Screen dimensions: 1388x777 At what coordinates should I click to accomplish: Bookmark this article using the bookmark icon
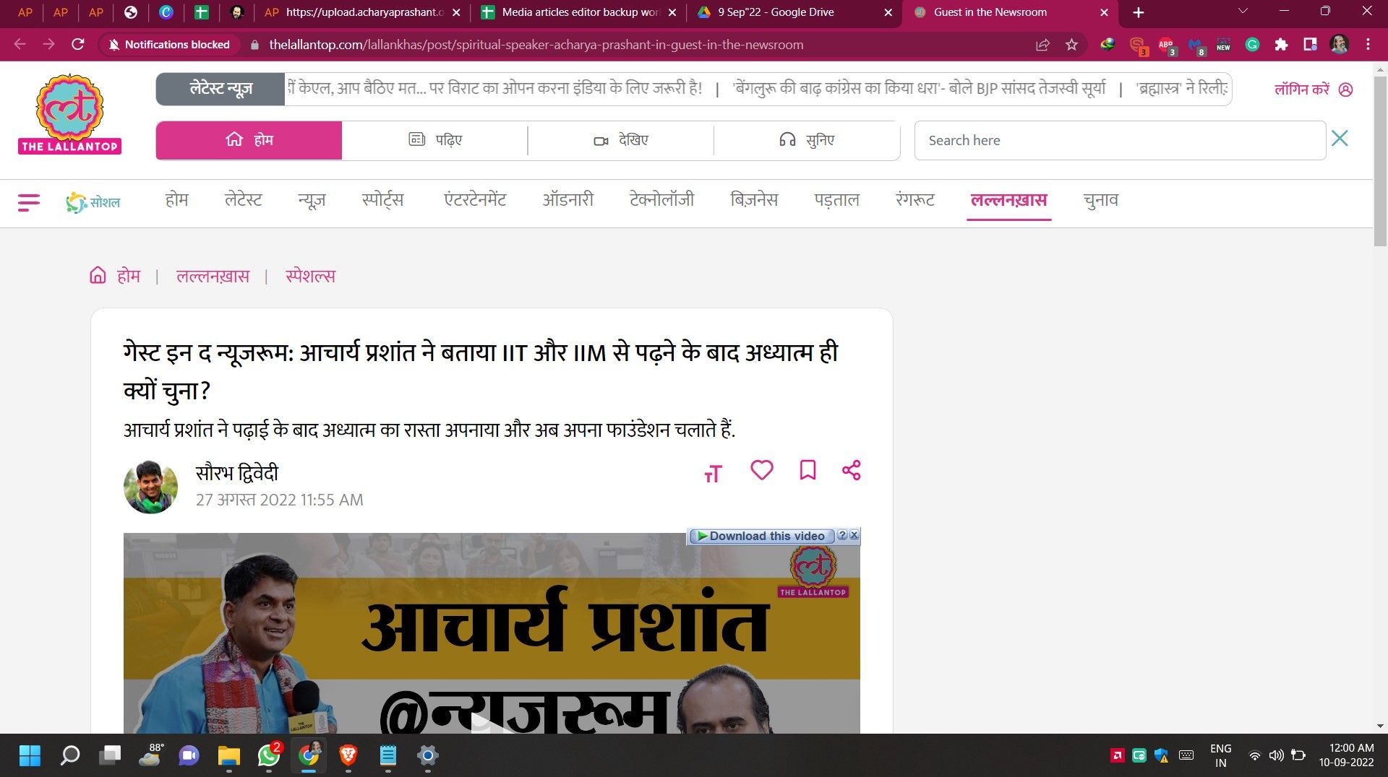click(x=807, y=470)
